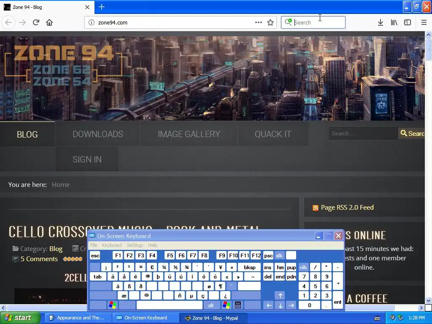Click the Page RSS feed icon
Viewport: 432px width, 324px height.
(316, 208)
